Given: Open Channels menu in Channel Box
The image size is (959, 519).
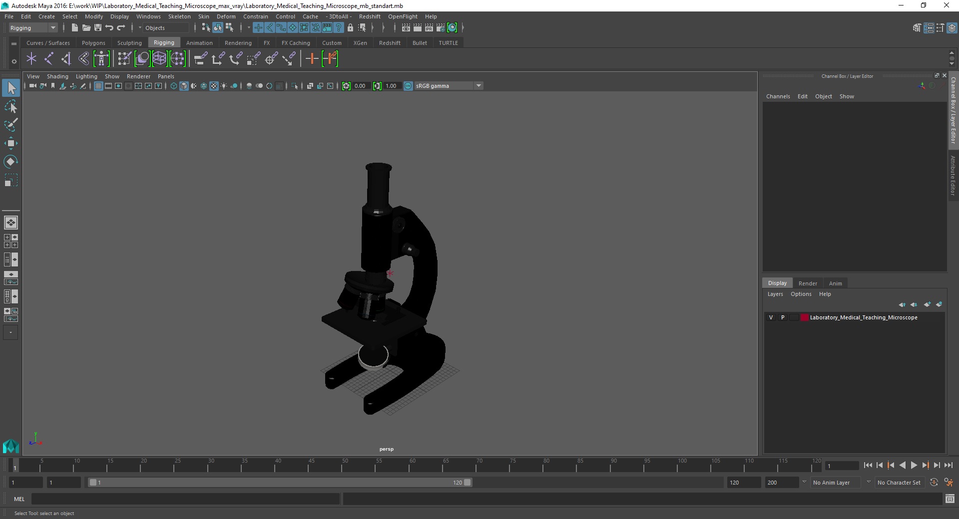Looking at the screenshot, I should tap(778, 96).
